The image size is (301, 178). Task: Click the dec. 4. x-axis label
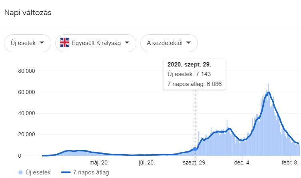pyautogui.click(x=242, y=162)
